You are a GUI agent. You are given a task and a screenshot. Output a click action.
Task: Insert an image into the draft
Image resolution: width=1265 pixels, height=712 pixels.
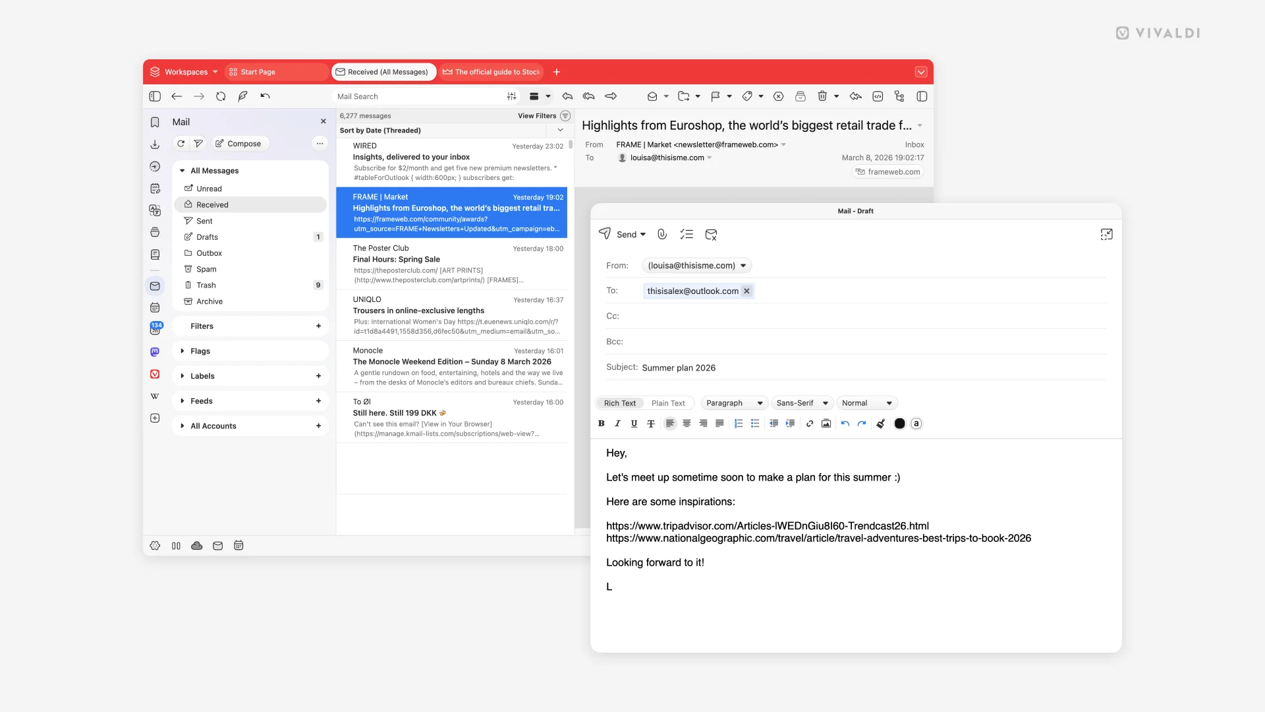(x=826, y=424)
